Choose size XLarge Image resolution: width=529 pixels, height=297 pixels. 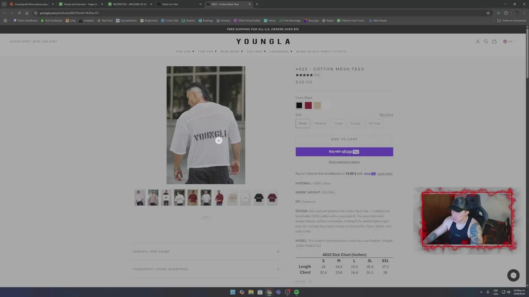[355, 123]
